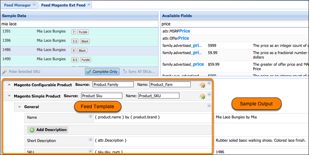Select SKU row 1396 Mia Lace Bungies
This screenshot has width=309, height=155.
pos(79,41)
